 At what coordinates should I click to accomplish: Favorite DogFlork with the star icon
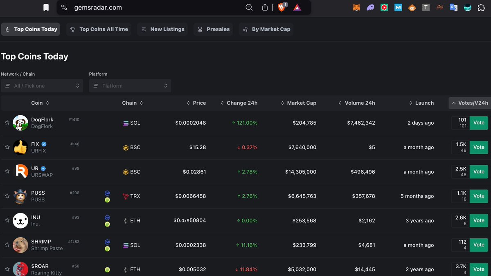tap(7, 123)
